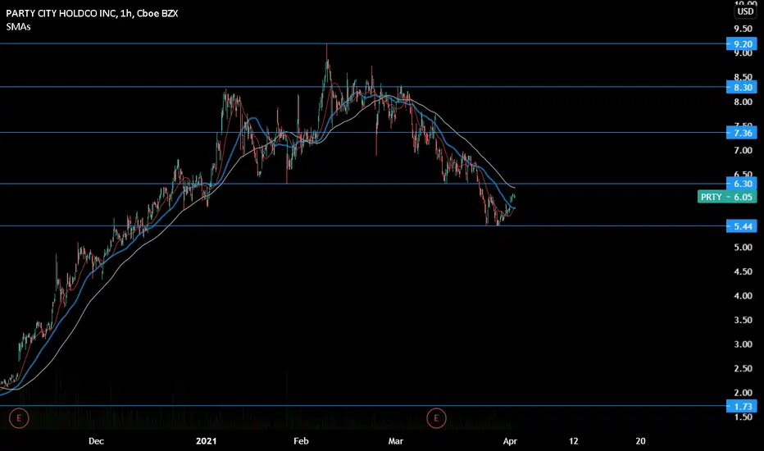Click the 2.50 price scale value
Viewport: 764px width, 451px height.
pos(743,369)
